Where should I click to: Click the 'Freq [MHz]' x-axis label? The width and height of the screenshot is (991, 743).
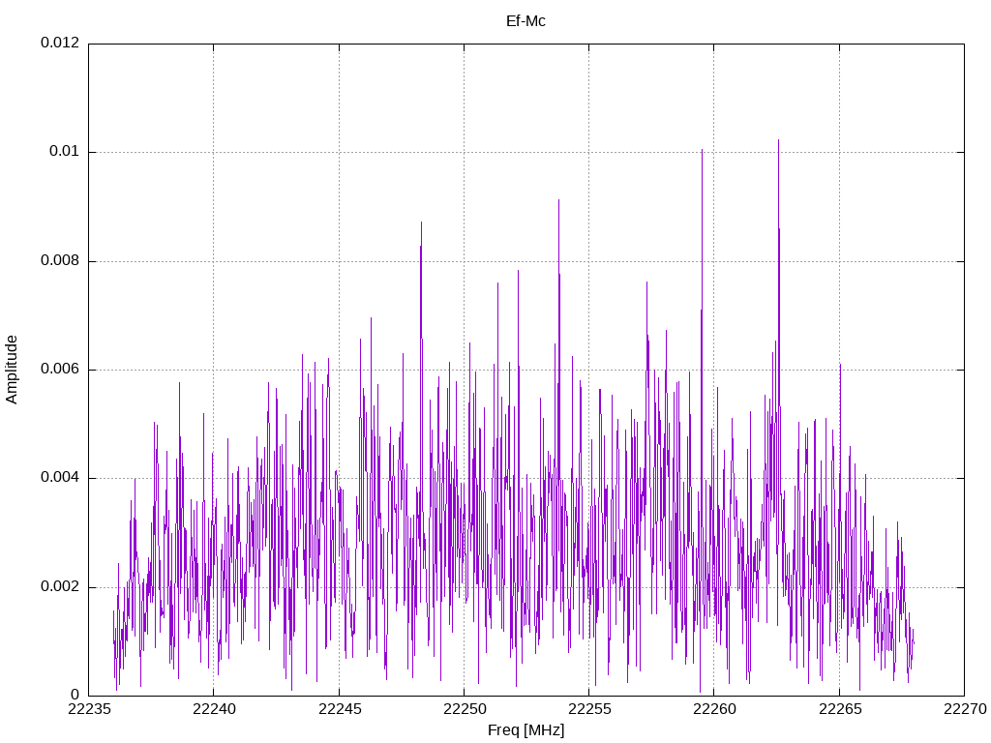tap(526, 730)
